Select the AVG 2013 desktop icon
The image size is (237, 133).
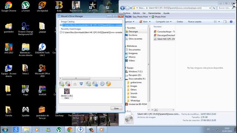9,48
